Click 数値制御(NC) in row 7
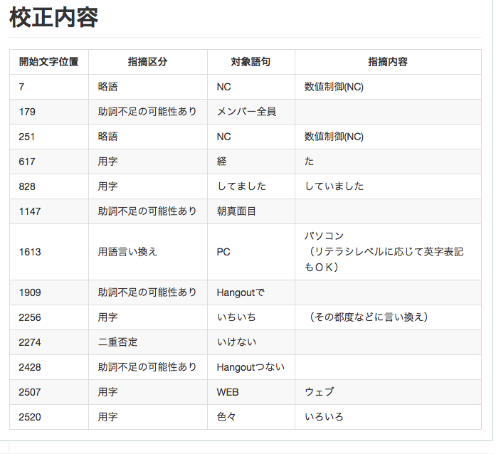 334,87
